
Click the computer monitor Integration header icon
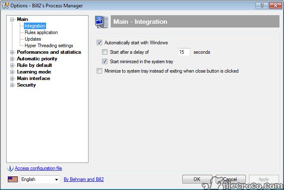pos(102,22)
